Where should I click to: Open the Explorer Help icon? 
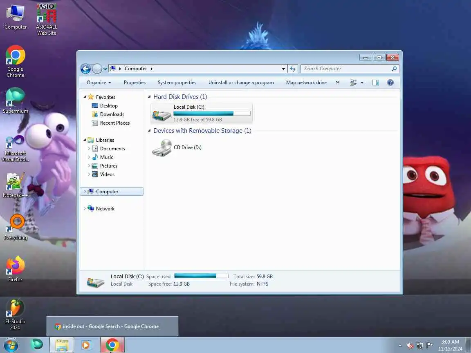[390, 83]
